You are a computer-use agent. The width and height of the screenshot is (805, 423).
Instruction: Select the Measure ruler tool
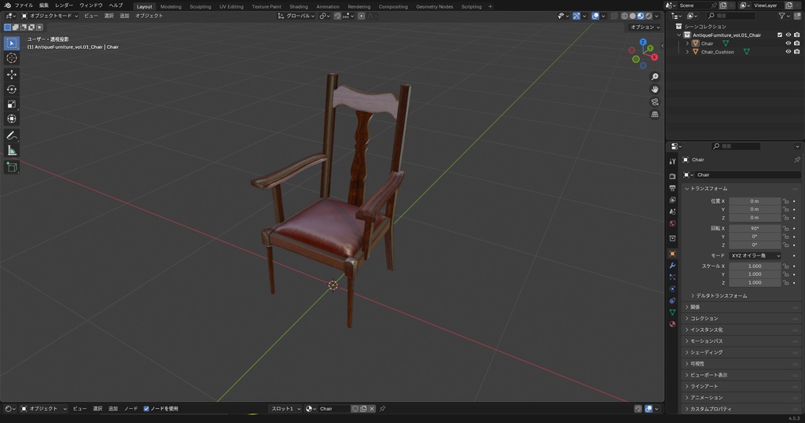click(12, 150)
